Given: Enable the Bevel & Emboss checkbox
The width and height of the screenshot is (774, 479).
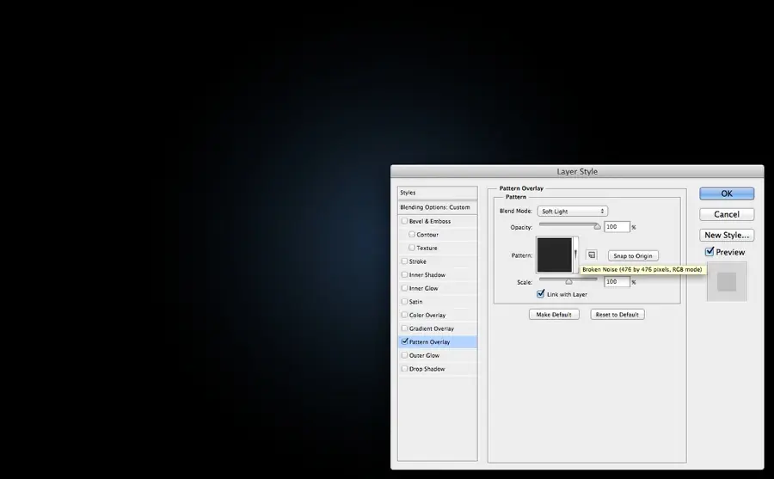Looking at the screenshot, I should (x=405, y=221).
